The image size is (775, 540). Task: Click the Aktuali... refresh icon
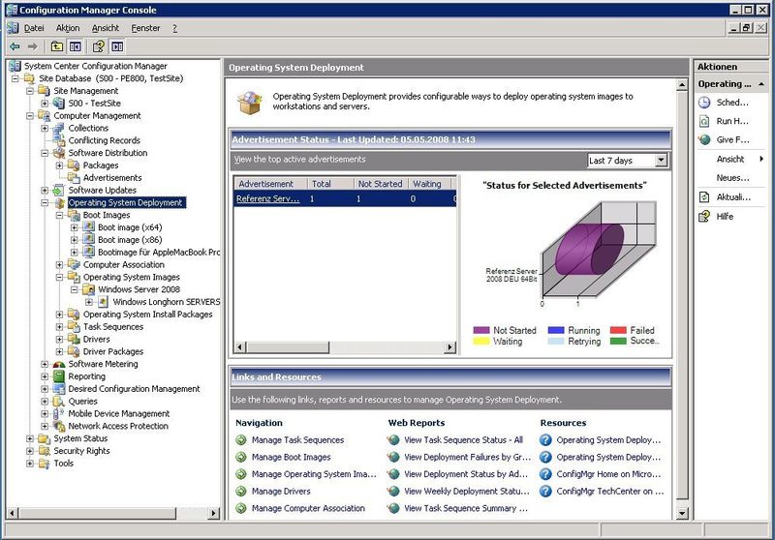[704, 197]
